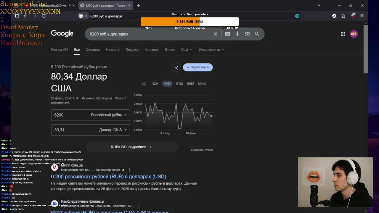Switch to the Финансы tab
Viewport: 379px width, 213px height.
point(93,50)
